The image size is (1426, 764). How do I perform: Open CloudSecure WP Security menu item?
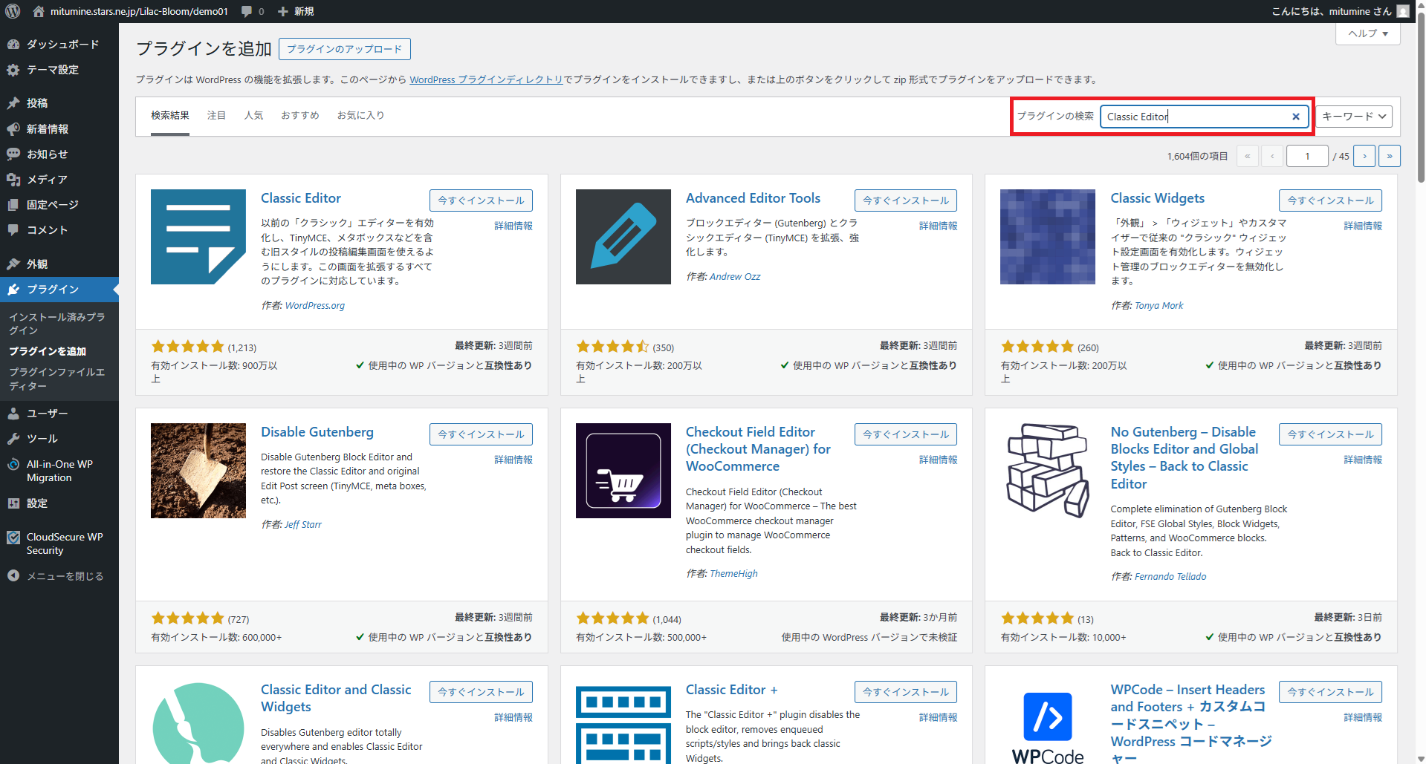click(x=64, y=543)
